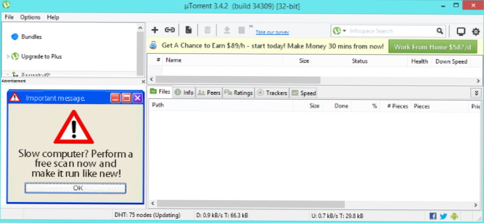Open the Options menu
Viewport: 484px width, 223px height.
click(30, 17)
